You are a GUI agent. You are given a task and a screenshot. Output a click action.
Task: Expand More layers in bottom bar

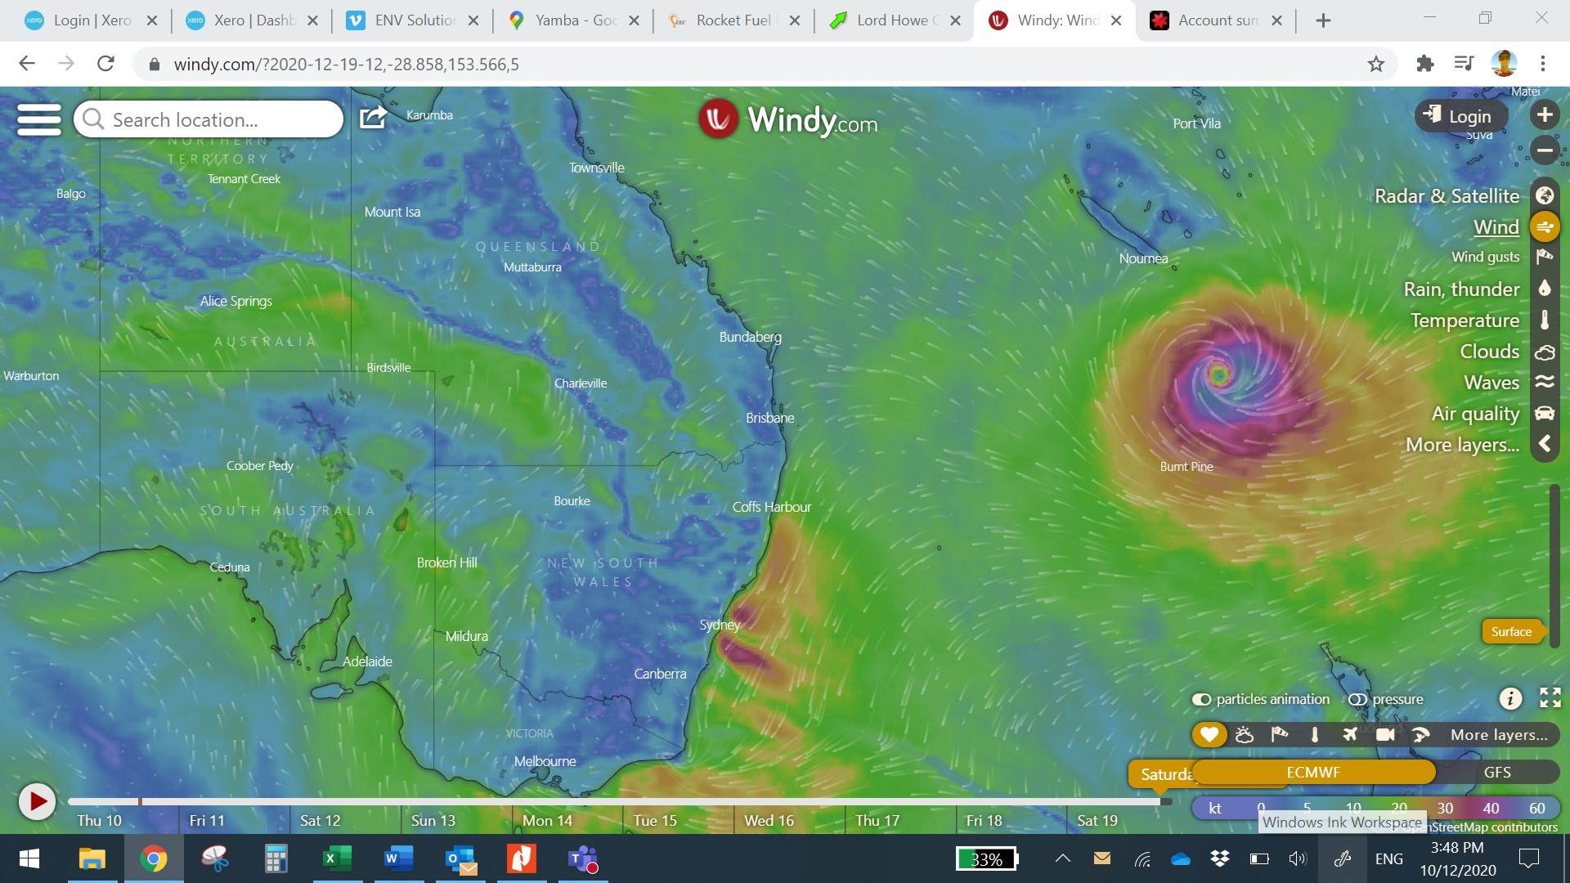(1498, 734)
